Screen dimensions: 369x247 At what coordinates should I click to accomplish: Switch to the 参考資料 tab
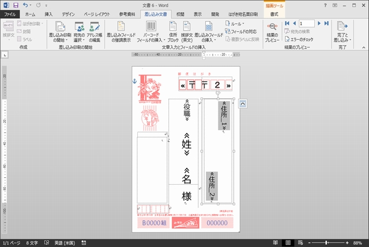coord(127,14)
